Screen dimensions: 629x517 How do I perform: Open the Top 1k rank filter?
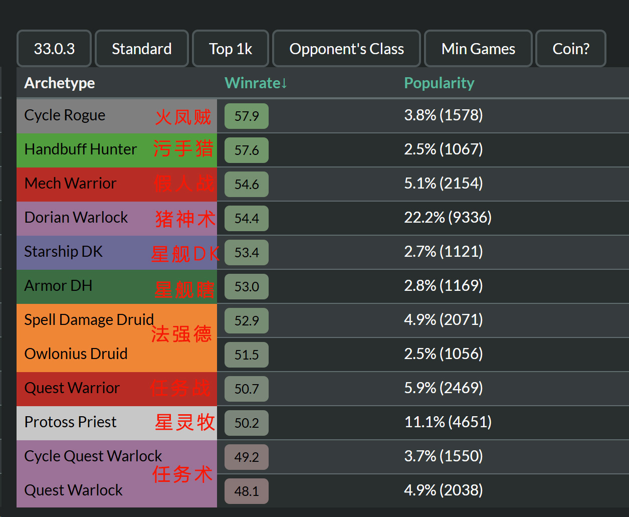click(x=231, y=49)
